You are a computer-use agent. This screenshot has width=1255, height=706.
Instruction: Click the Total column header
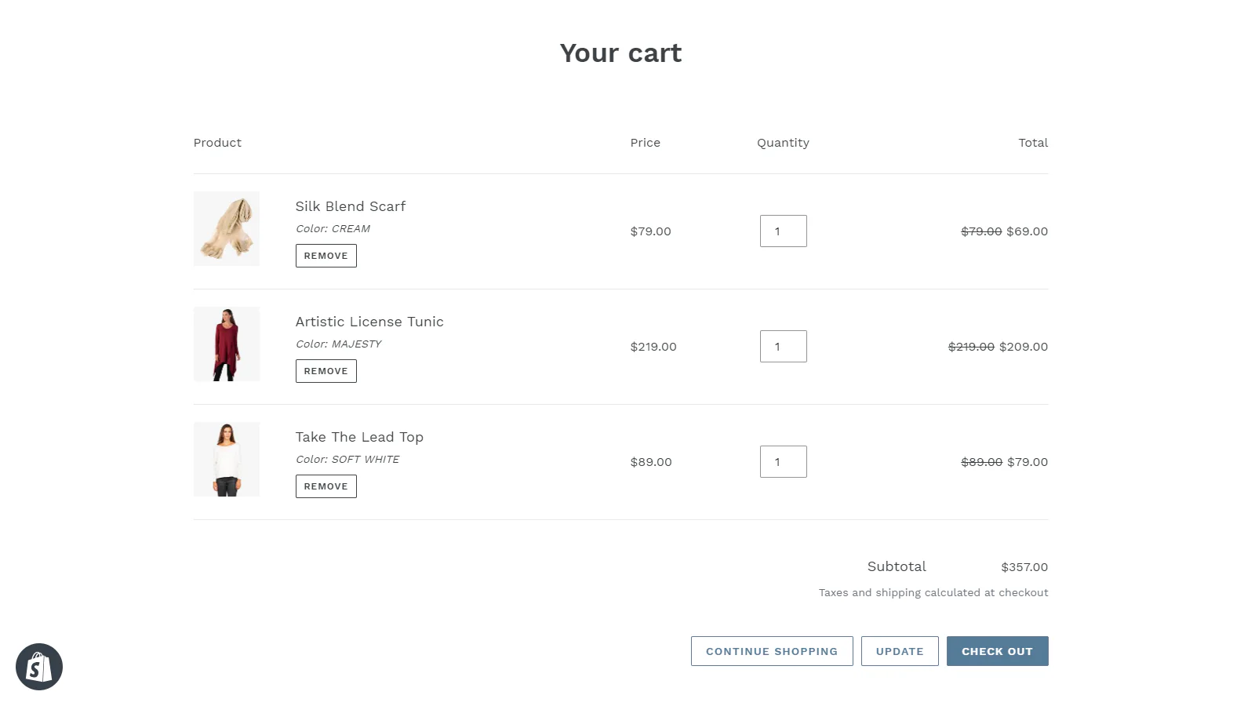1033,142
